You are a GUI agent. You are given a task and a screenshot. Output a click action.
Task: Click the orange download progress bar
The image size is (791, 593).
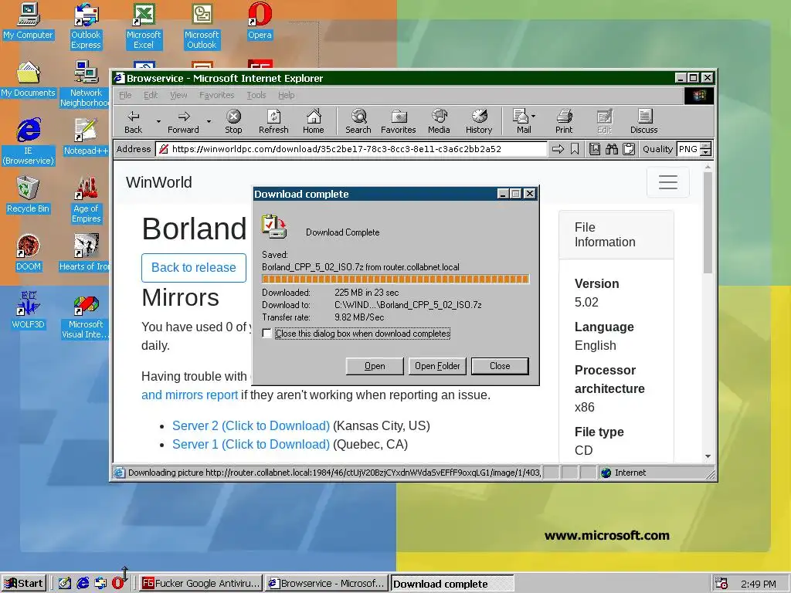(x=395, y=280)
